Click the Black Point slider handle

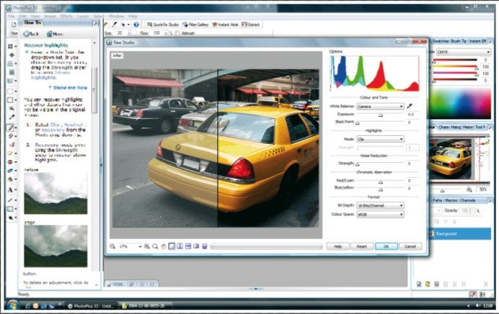(x=357, y=123)
